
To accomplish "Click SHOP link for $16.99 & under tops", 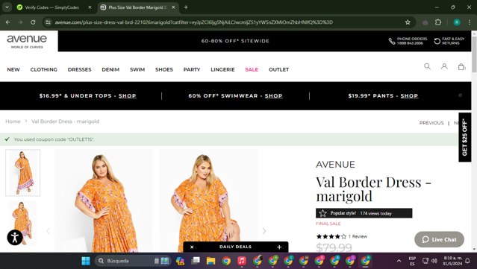I will (x=127, y=95).
